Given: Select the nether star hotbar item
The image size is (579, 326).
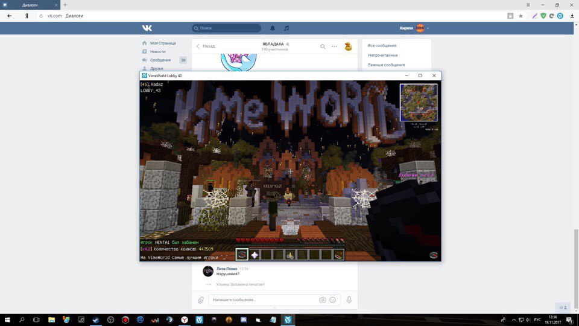Looking at the screenshot, I should point(254,254).
